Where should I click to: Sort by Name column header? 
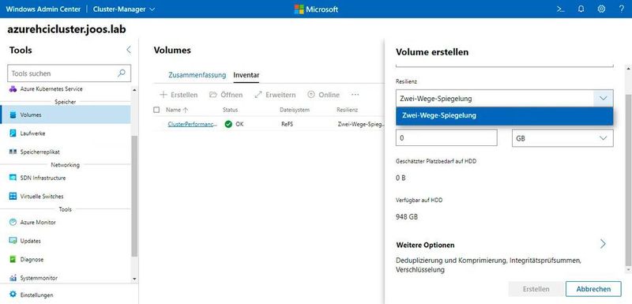177,110
